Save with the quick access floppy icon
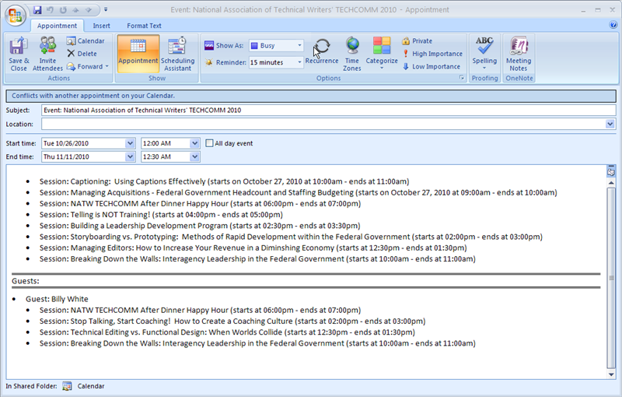Image resolution: width=622 pixels, height=397 pixels. (x=37, y=10)
